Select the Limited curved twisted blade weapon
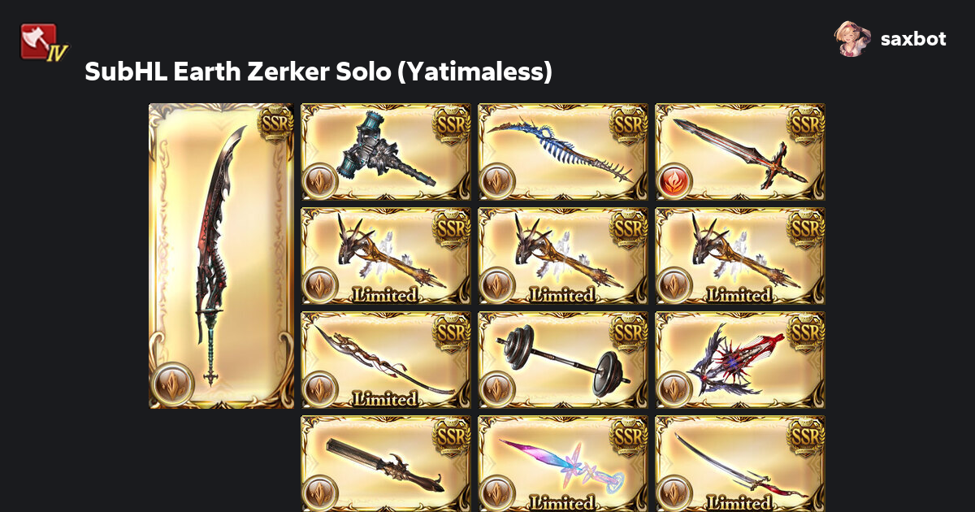 click(x=386, y=360)
